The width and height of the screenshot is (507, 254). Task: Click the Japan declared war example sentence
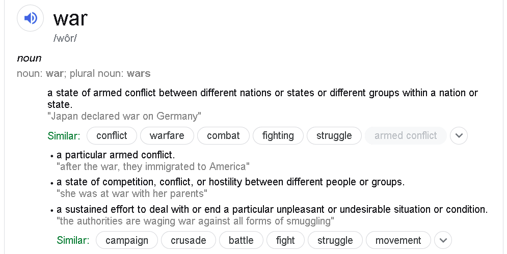point(124,116)
